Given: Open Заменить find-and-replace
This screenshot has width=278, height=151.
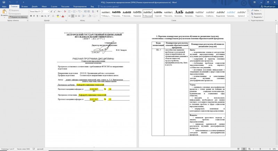Looking at the screenshot, I should pyautogui.click(x=256, y=14).
